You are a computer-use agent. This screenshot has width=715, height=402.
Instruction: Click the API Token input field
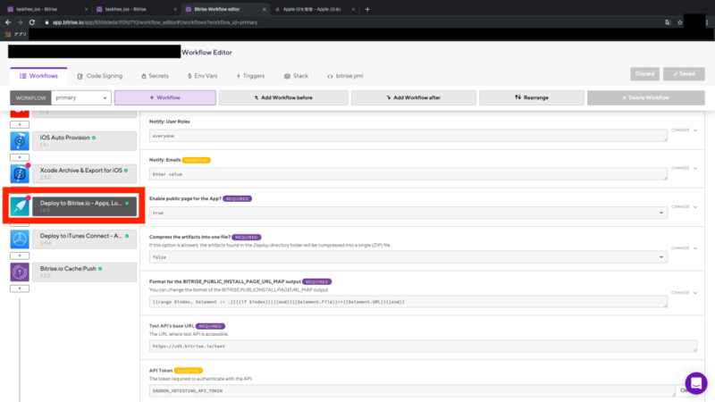[412, 391]
